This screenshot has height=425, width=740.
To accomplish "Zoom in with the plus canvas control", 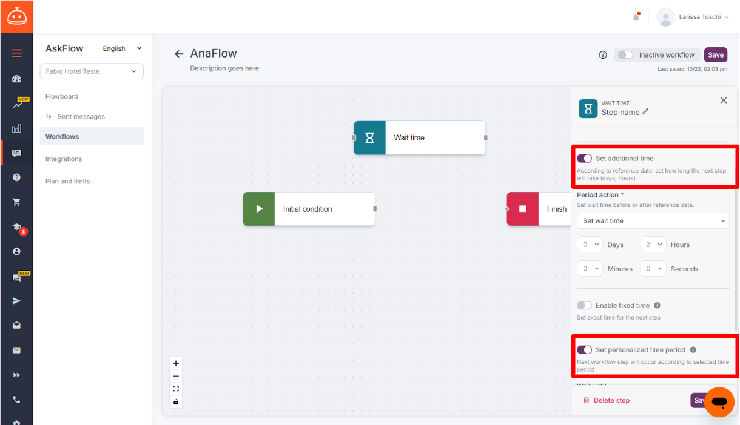I will [x=176, y=363].
